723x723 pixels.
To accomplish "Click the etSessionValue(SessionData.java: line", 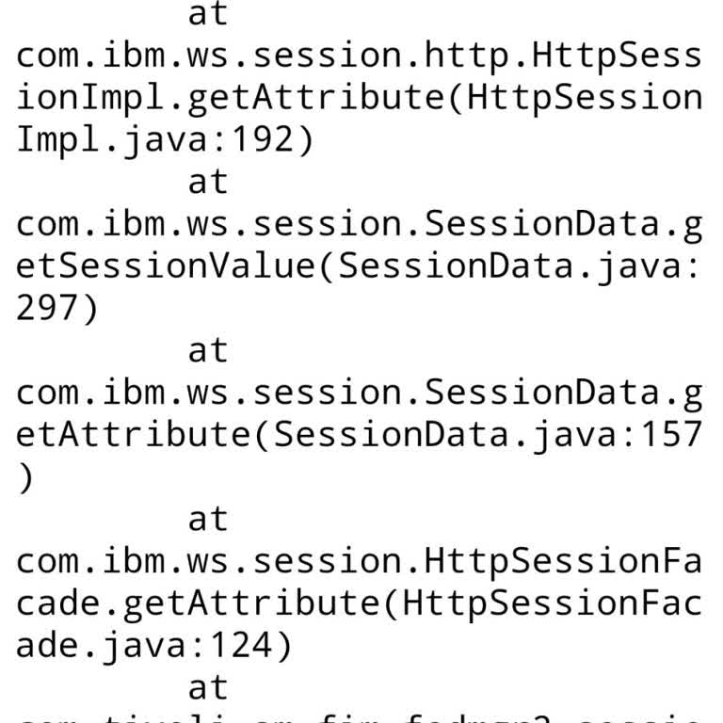I will (x=359, y=267).
